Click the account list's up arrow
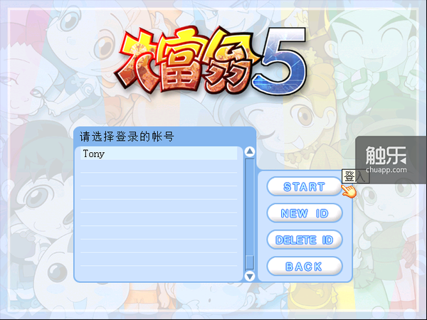This screenshot has height=320, width=427. click(250, 151)
